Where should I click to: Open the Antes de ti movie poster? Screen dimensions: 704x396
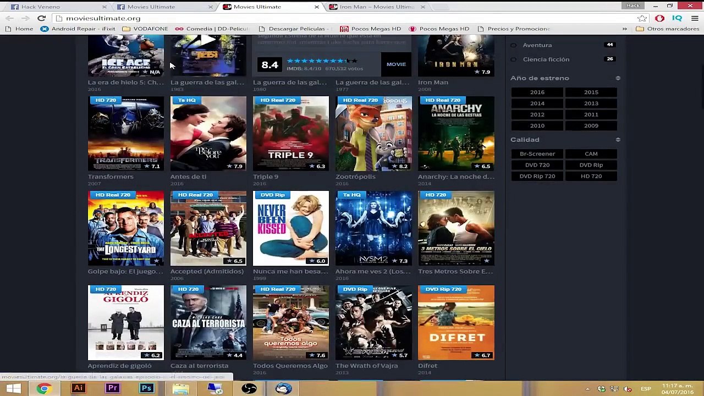pyautogui.click(x=208, y=134)
